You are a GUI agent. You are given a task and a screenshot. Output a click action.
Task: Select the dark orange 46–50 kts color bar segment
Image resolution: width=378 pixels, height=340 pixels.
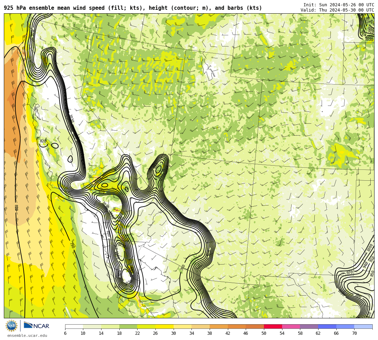pos(255,326)
